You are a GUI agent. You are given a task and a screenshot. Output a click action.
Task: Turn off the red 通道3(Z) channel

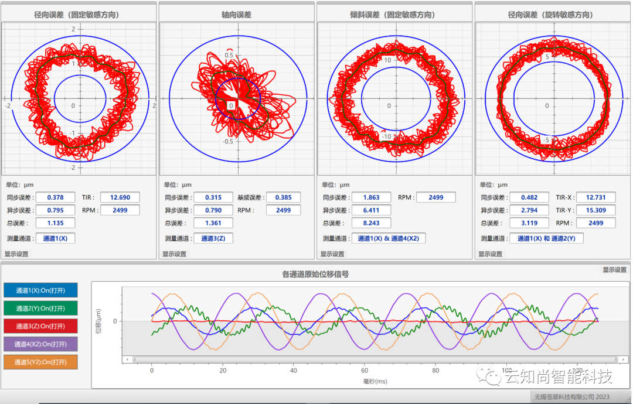pos(40,326)
